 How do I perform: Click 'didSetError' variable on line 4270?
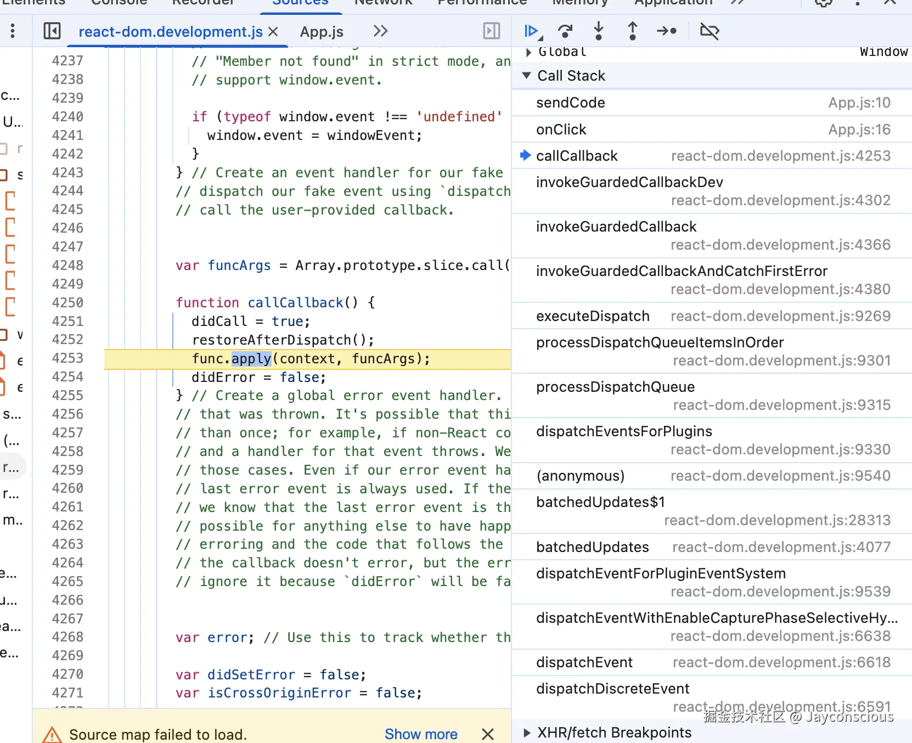pyautogui.click(x=251, y=675)
